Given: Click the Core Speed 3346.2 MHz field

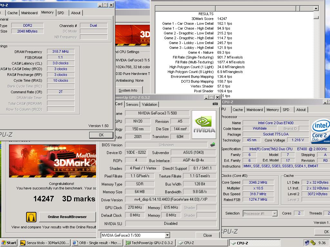Looking at the screenshot, I should pyautogui.click(x=258, y=182).
